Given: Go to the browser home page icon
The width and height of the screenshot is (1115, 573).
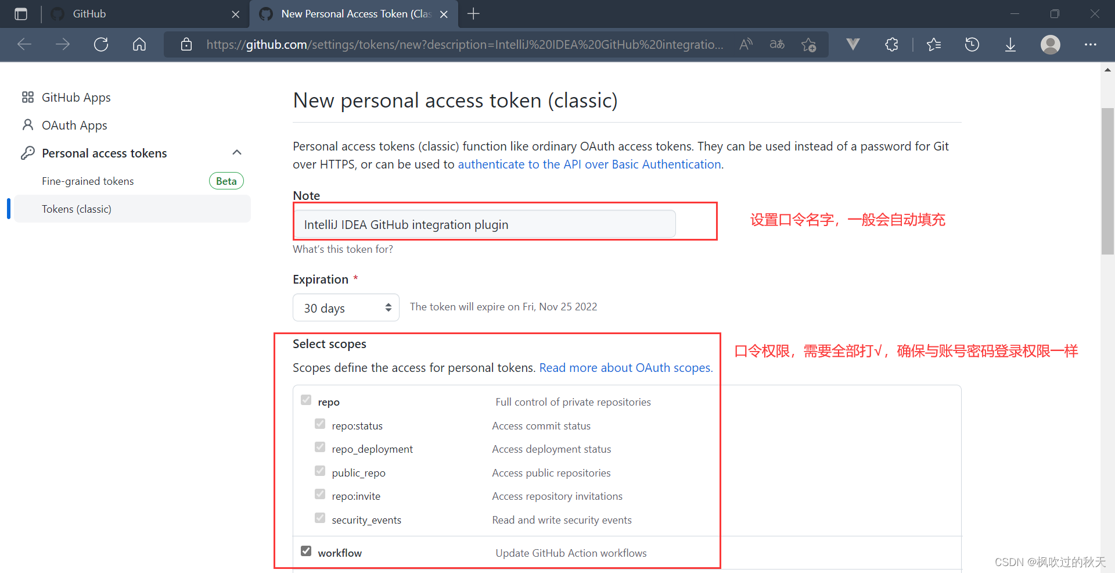Looking at the screenshot, I should click(139, 45).
